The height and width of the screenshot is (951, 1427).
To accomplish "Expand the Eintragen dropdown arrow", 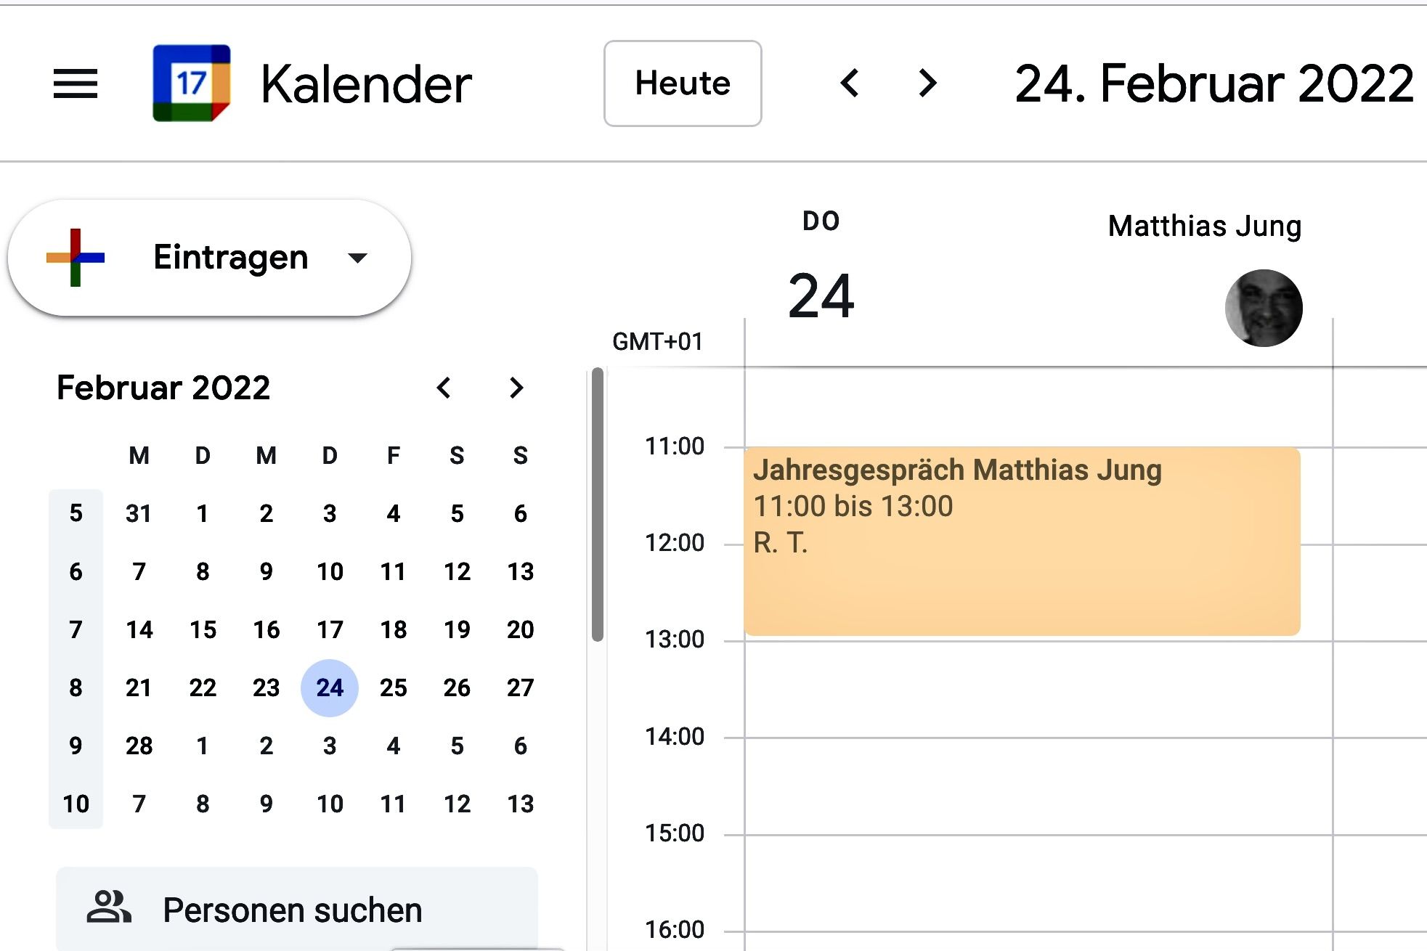I will (x=357, y=258).
